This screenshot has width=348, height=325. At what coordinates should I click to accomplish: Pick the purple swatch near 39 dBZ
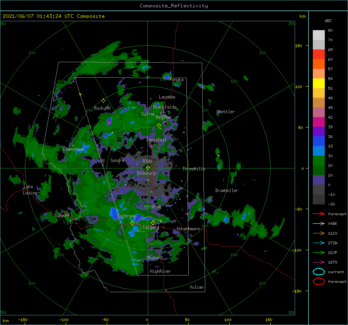[x=319, y=131]
